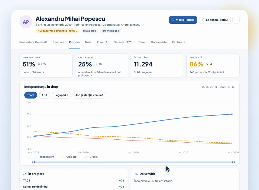The width and height of the screenshot is (259, 190).
Task: Click the right handle of the date range slider
Action: point(233,162)
